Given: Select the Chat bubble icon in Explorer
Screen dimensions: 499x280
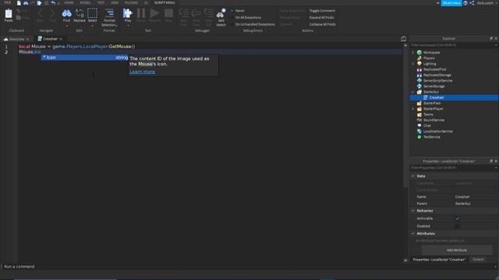Looking at the screenshot, I should click(419, 126).
